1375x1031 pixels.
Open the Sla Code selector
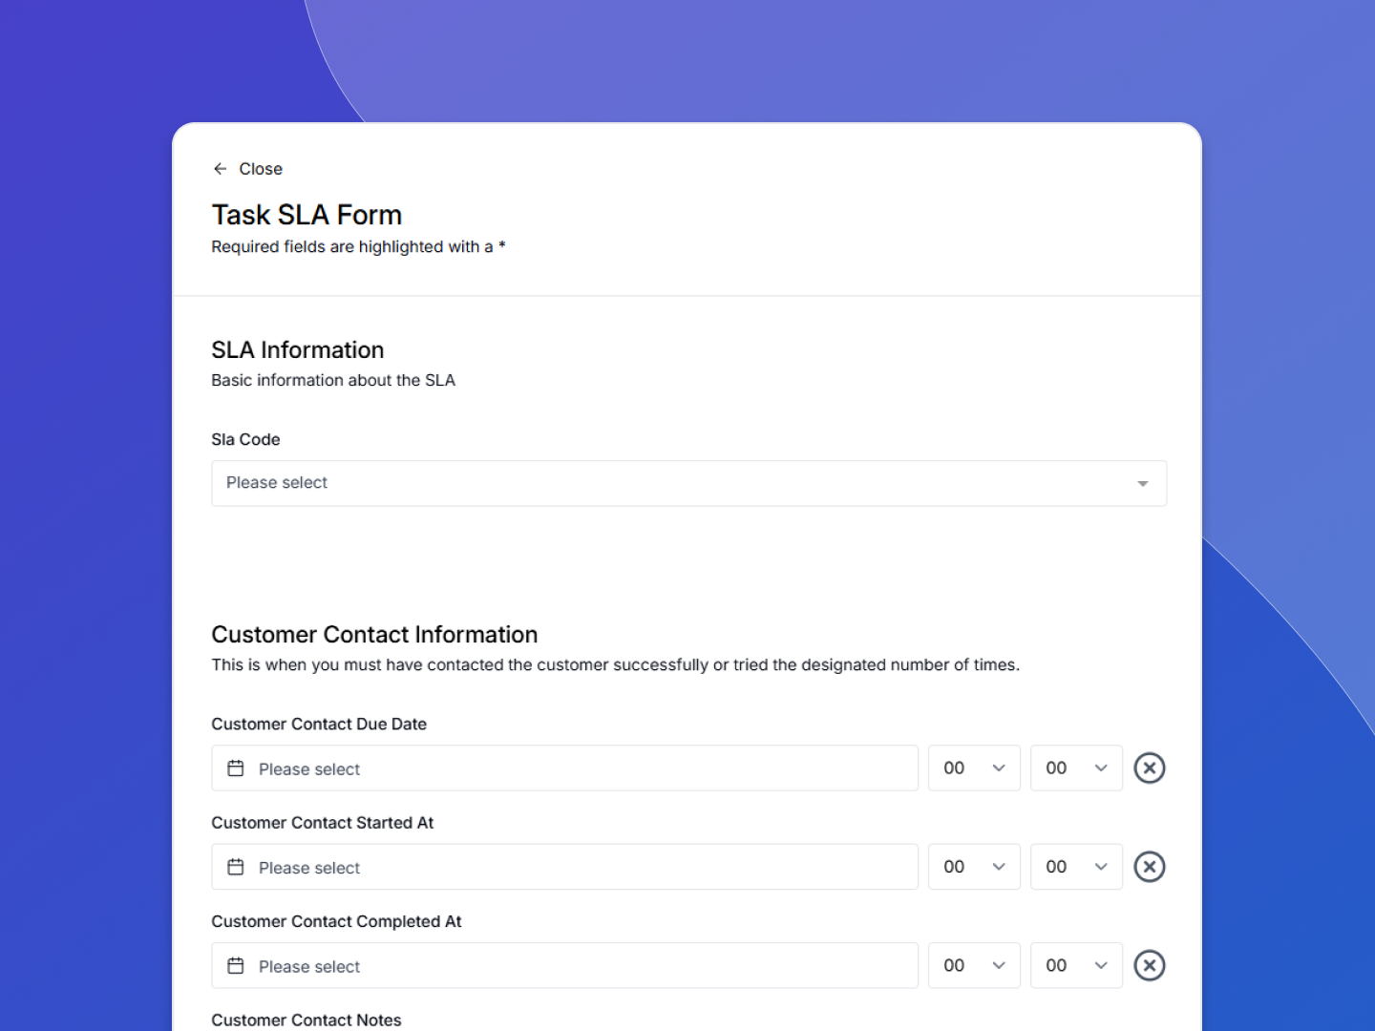pyautogui.click(x=687, y=483)
